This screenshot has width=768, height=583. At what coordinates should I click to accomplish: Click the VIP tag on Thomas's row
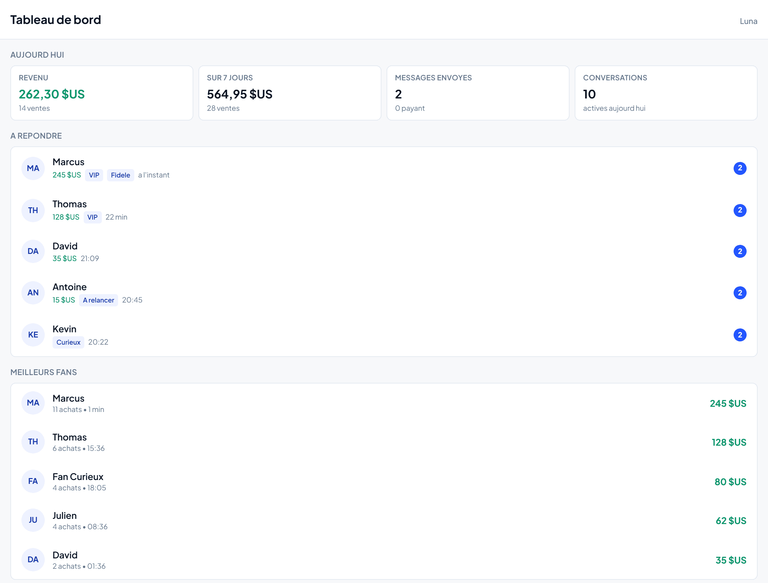click(x=92, y=217)
